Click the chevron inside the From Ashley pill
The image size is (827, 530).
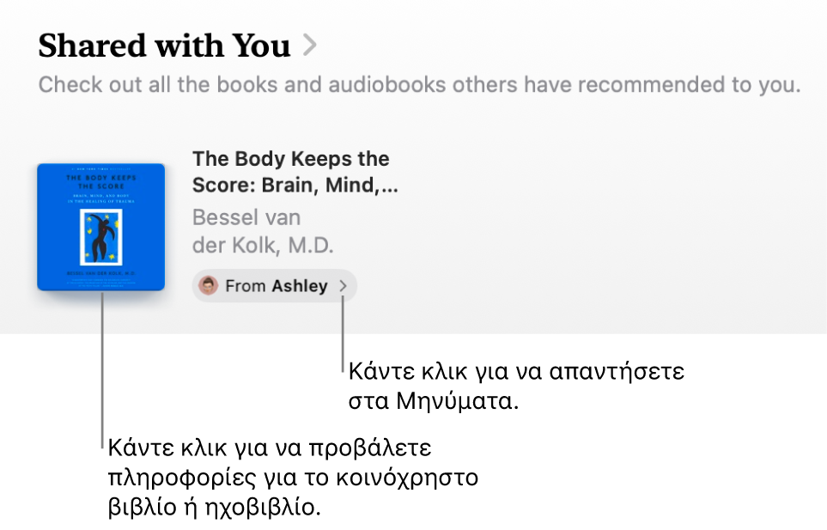[343, 286]
